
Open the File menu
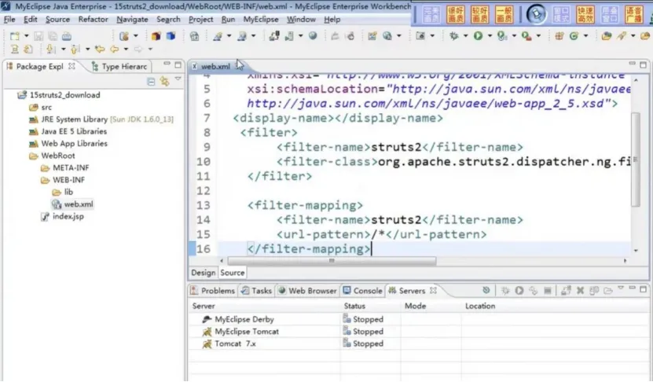9,19
